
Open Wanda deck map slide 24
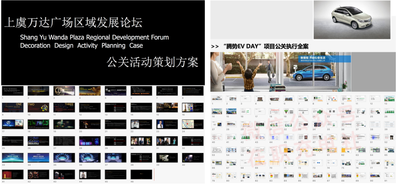point(193,124)
